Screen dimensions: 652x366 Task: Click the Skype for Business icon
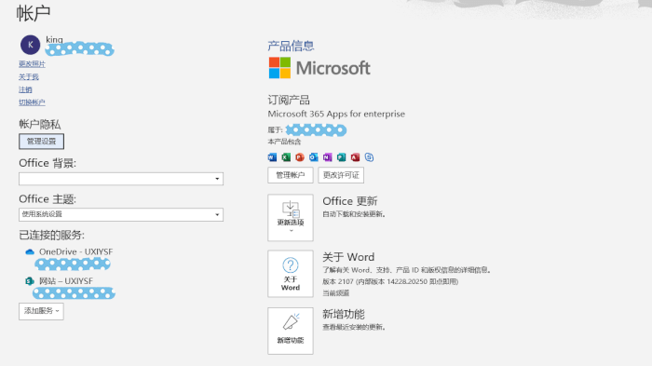click(x=369, y=157)
